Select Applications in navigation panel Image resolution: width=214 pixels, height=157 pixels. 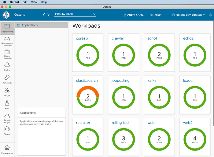(x=41, y=25)
